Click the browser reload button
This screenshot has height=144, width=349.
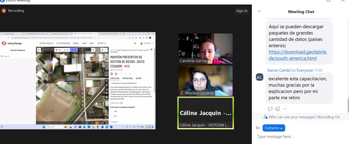click(x=8, y=38)
